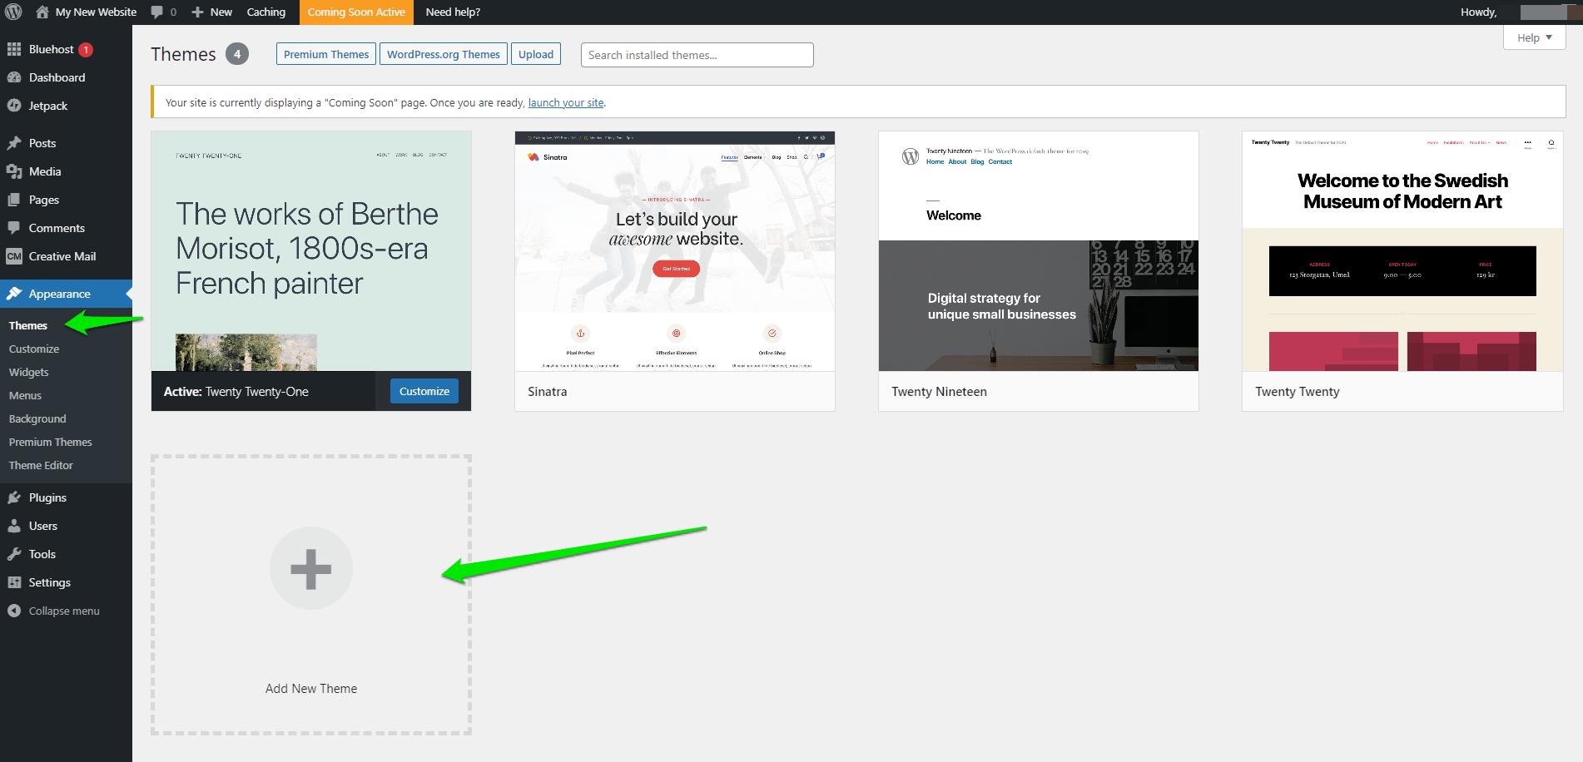Image resolution: width=1583 pixels, height=762 pixels.
Task: Open the Media library
Action: tap(43, 171)
